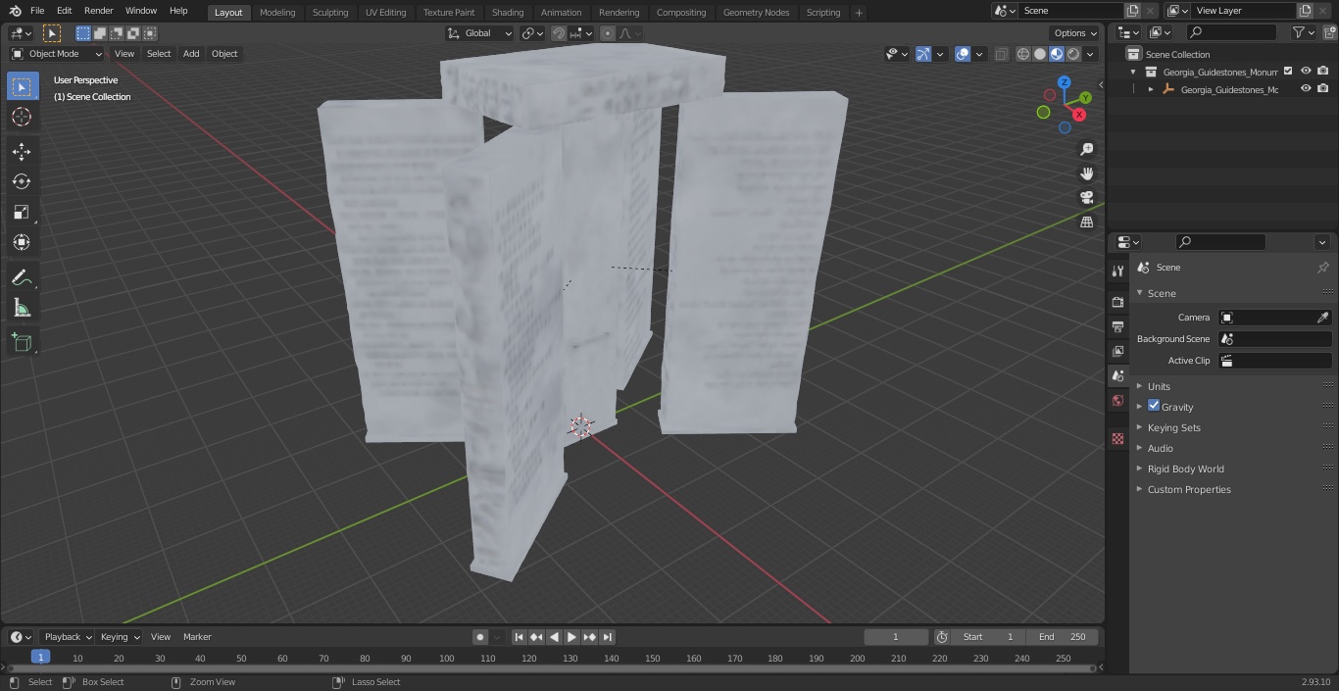Switch to material preview shading

tap(1057, 54)
